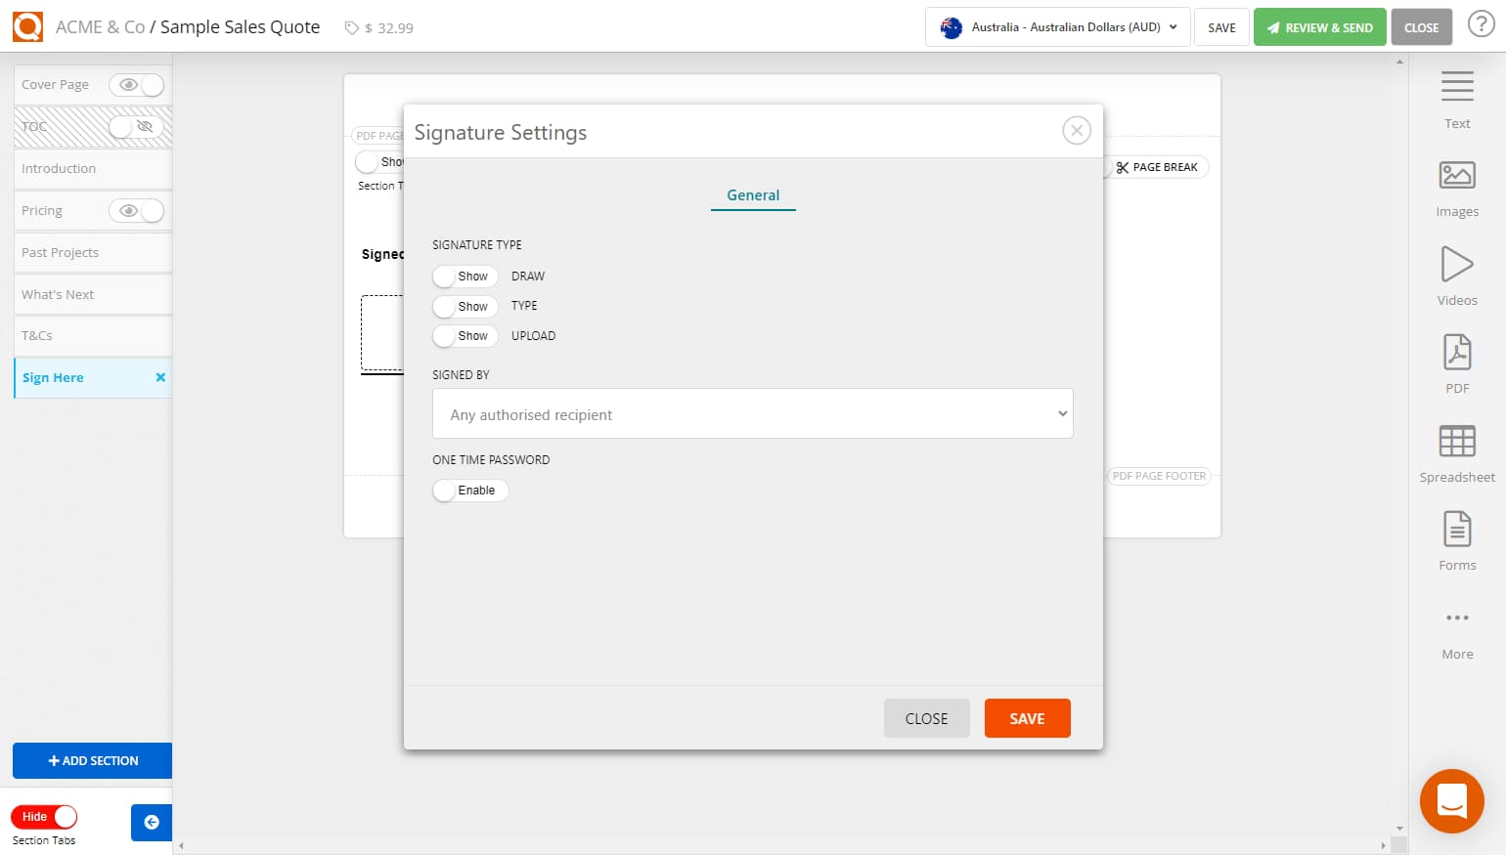Open the PDF embed tool
Image resolution: width=1506 pixels, height=855 pixels.
point(1456,363)
